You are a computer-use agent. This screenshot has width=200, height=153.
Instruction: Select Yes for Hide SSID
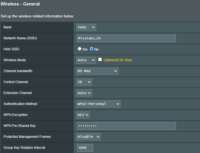(80, 49)
